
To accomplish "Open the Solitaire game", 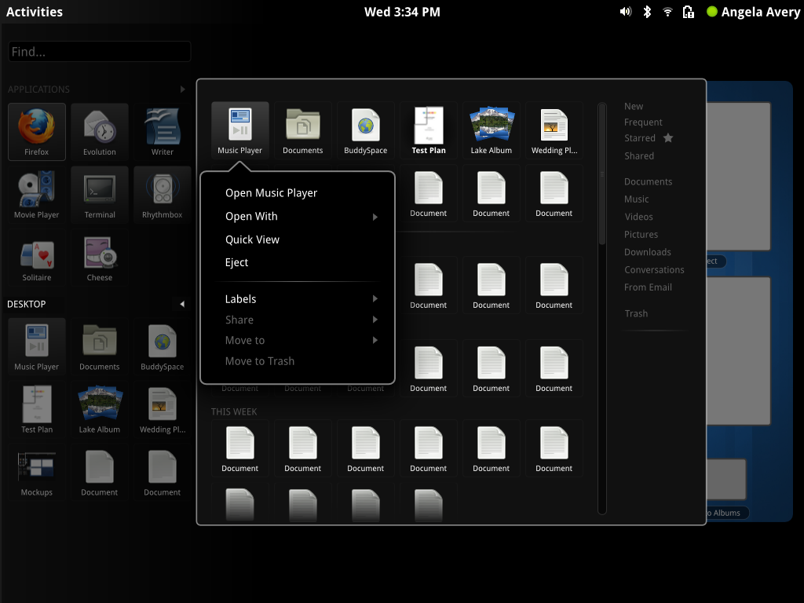I will 36,257.
